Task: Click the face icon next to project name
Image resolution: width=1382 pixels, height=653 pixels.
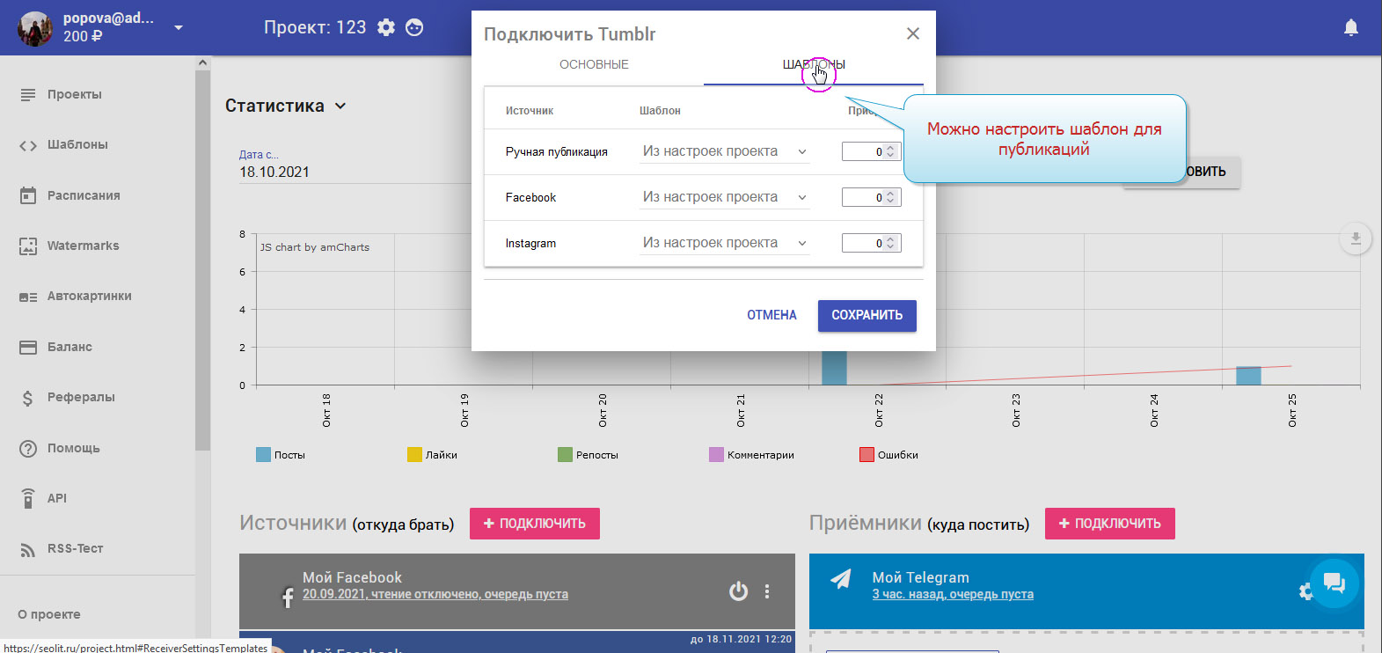Action: 414,27
